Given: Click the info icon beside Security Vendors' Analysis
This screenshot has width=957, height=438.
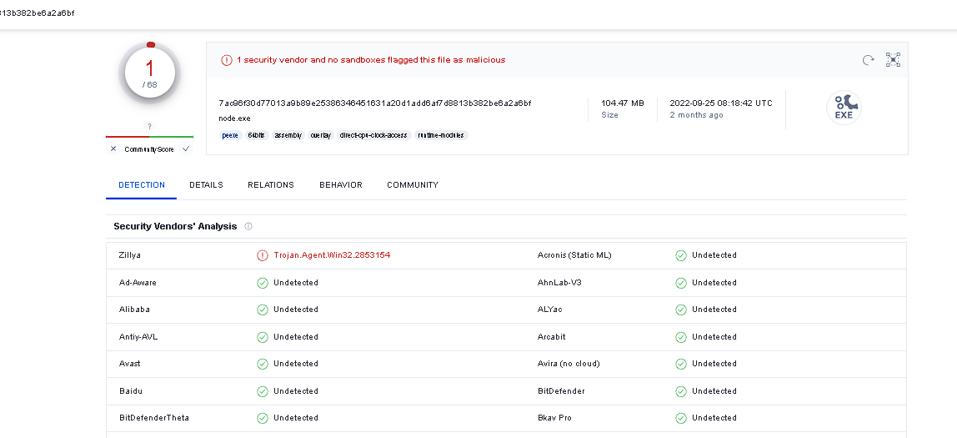Looking at the screenshot, I should tap(248, 227).
